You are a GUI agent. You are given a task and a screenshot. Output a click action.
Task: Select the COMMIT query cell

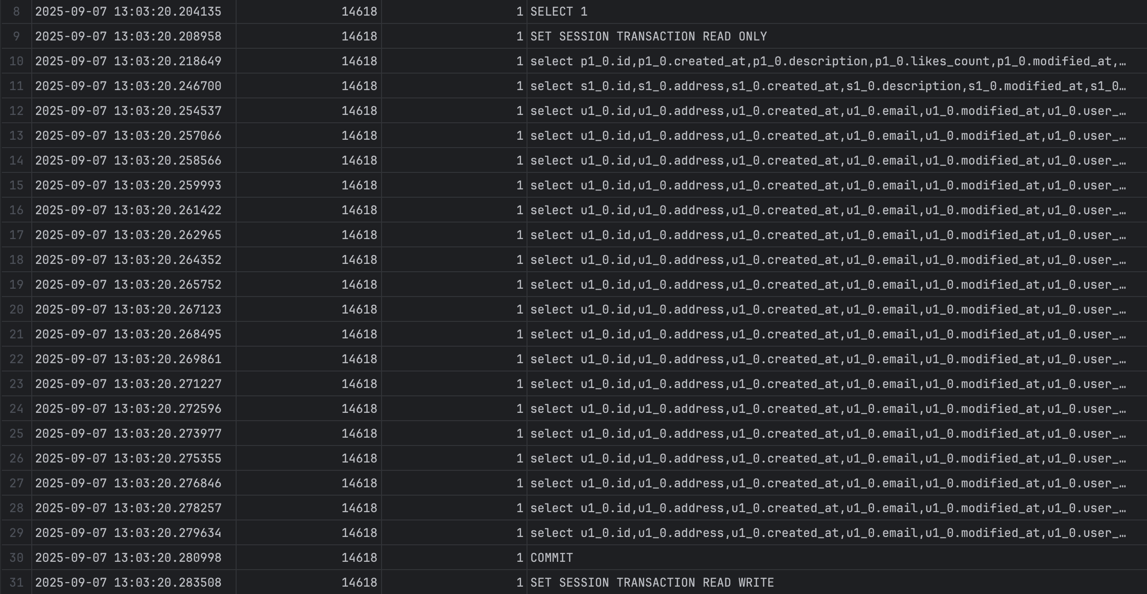551,558
